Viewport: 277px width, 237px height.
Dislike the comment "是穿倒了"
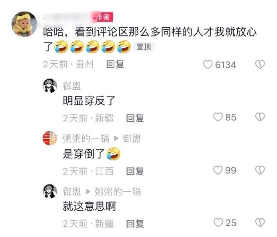260,170
